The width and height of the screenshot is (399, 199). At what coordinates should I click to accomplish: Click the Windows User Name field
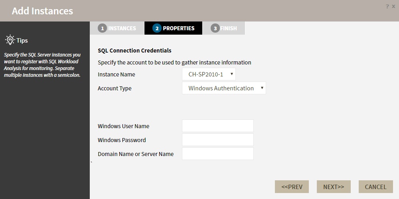(x=218, y=126)
